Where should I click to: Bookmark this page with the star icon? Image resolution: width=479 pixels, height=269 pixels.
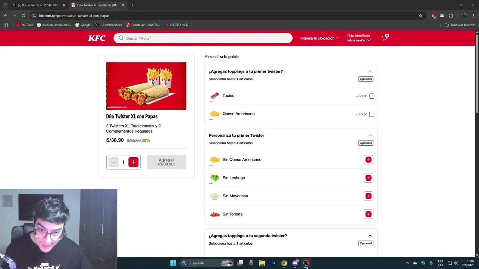(x=421, y=16)
